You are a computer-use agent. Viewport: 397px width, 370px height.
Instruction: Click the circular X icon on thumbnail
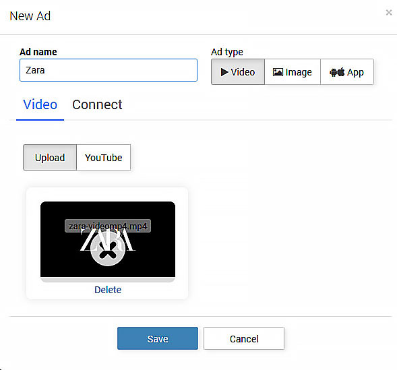tap(108, 249)
